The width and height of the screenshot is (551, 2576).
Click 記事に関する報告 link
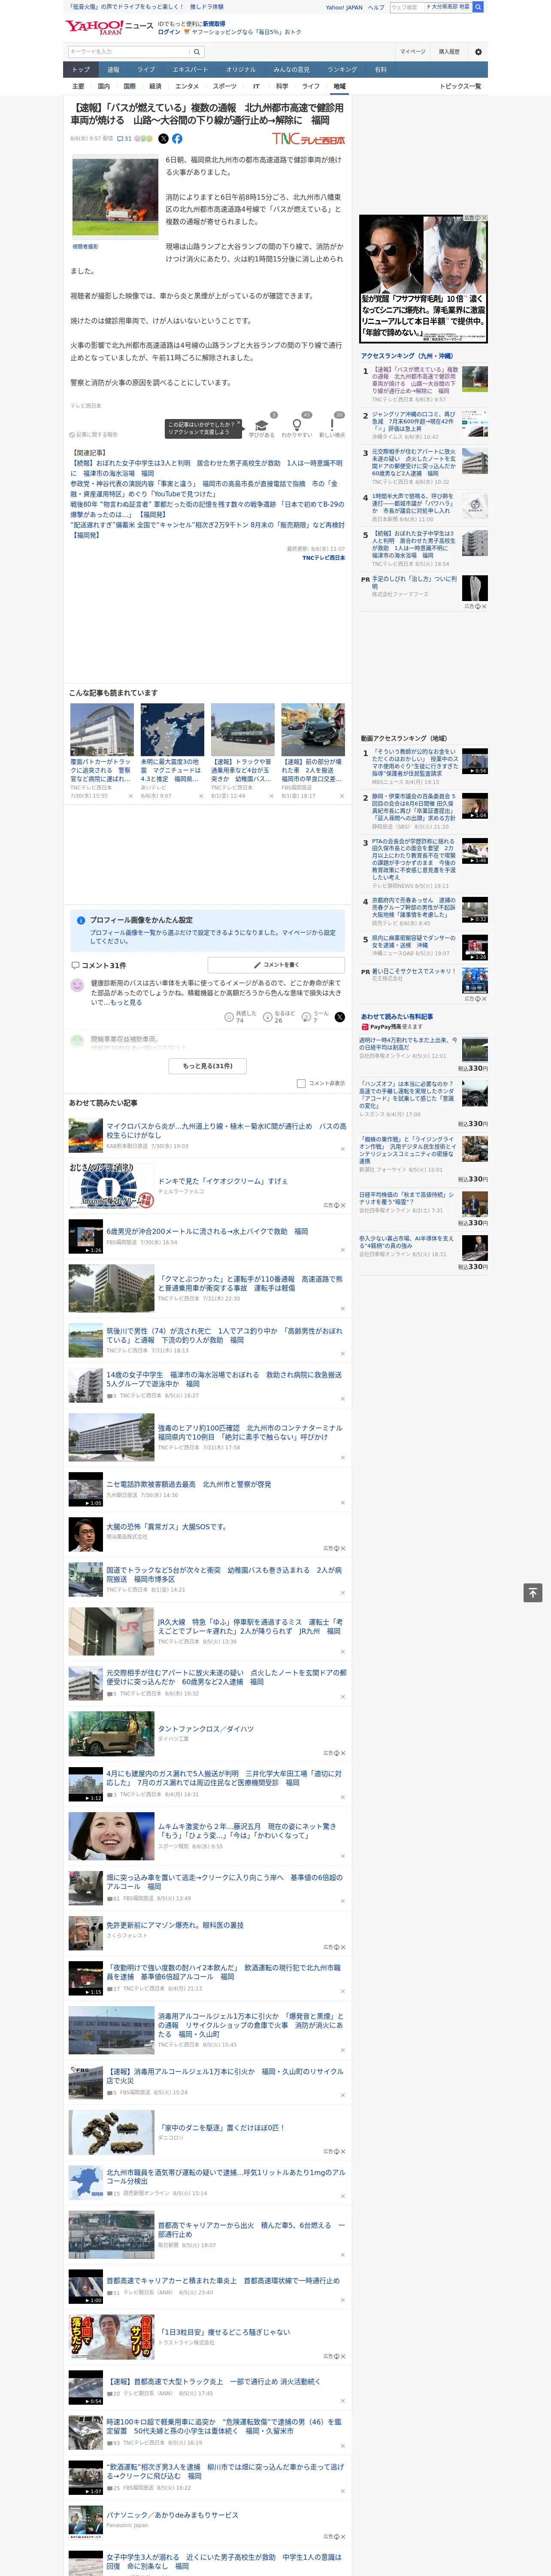click(94, 434)
